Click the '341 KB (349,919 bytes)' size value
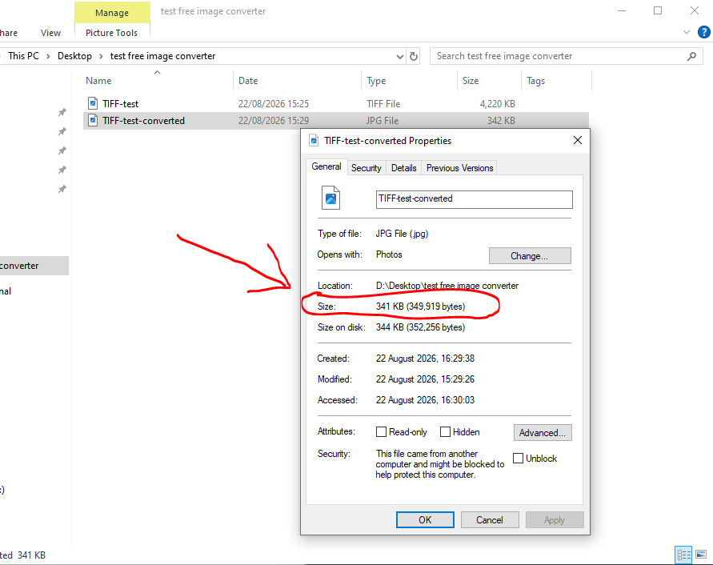 pos(420,307)
